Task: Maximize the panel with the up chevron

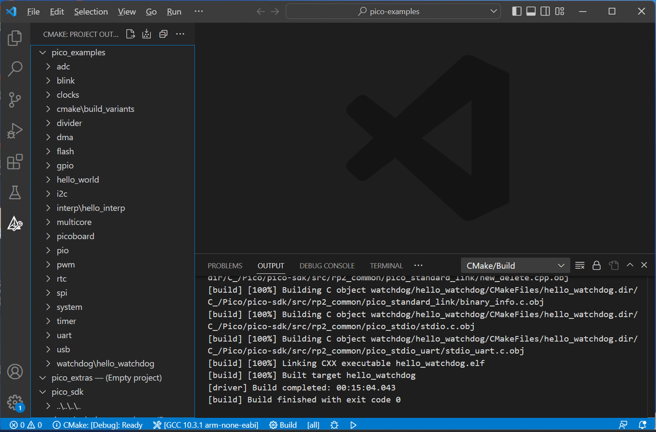Action: coord(630,265)
